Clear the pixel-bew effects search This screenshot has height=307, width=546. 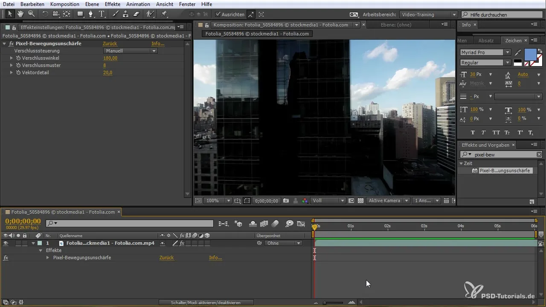click(x=539, y=154)
